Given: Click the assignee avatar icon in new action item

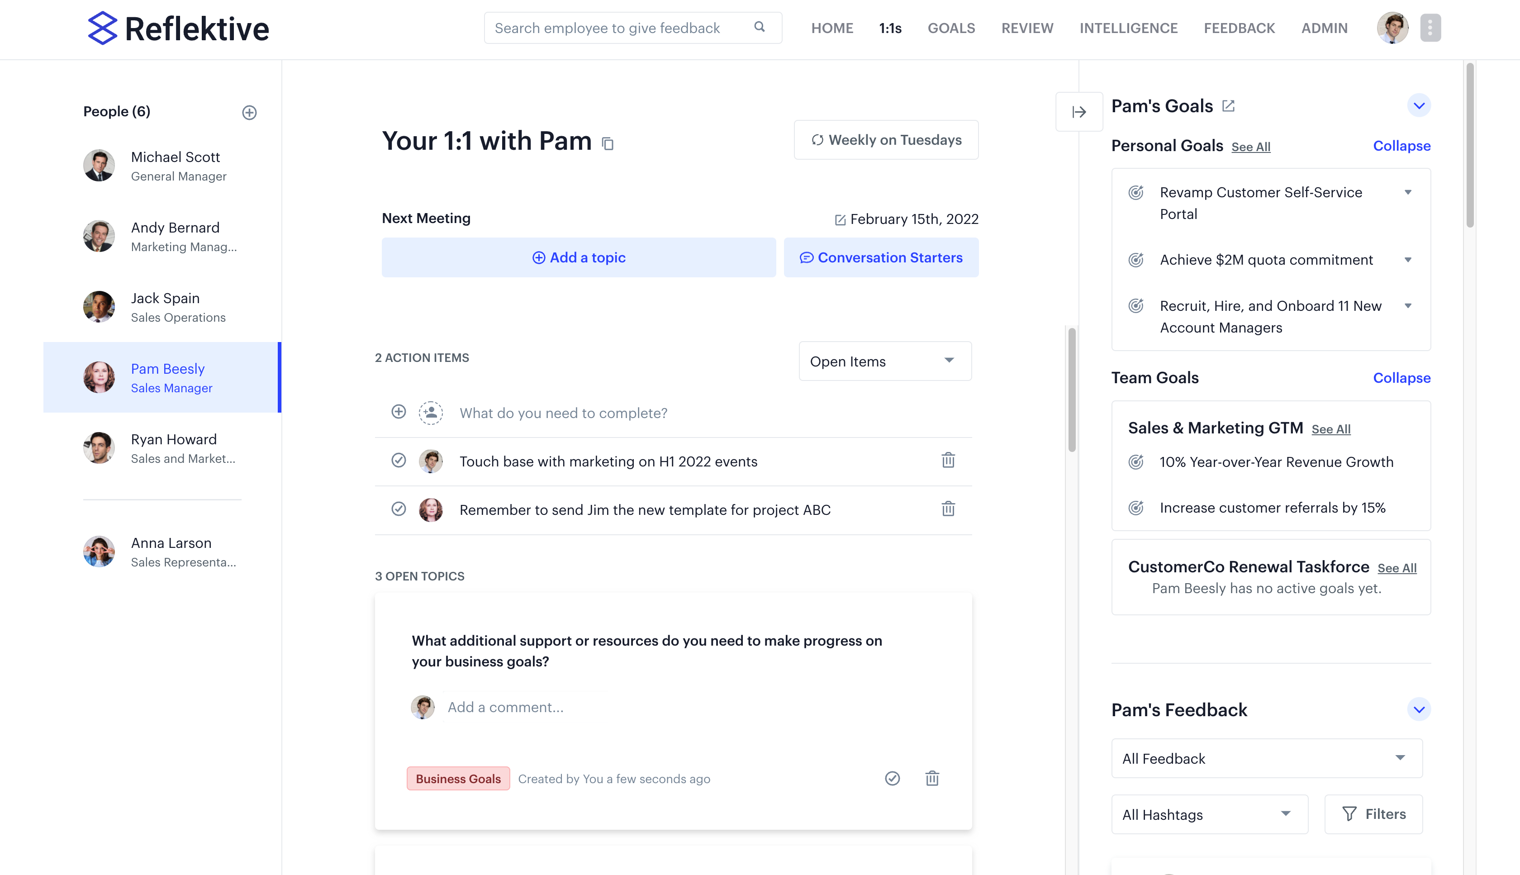Looking at the screenshot, I should [x=431, y=413].
